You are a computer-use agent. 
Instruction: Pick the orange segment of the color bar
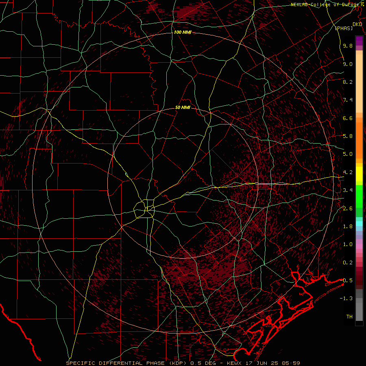coord(359,140)
